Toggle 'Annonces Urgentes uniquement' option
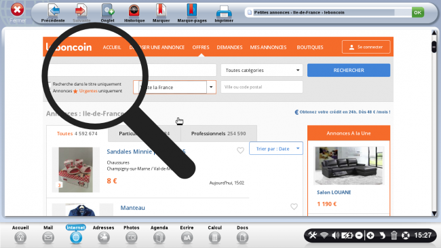This screenshot has height=248, width=441. 88,91
